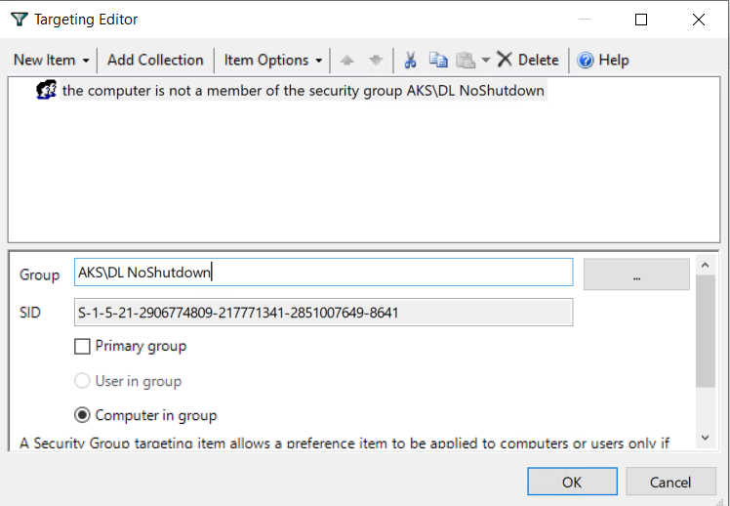Open the Paste dropdown arrow
Image resolution: width=730 pixels, height=506 pixels.
click(x=486, y=61)
